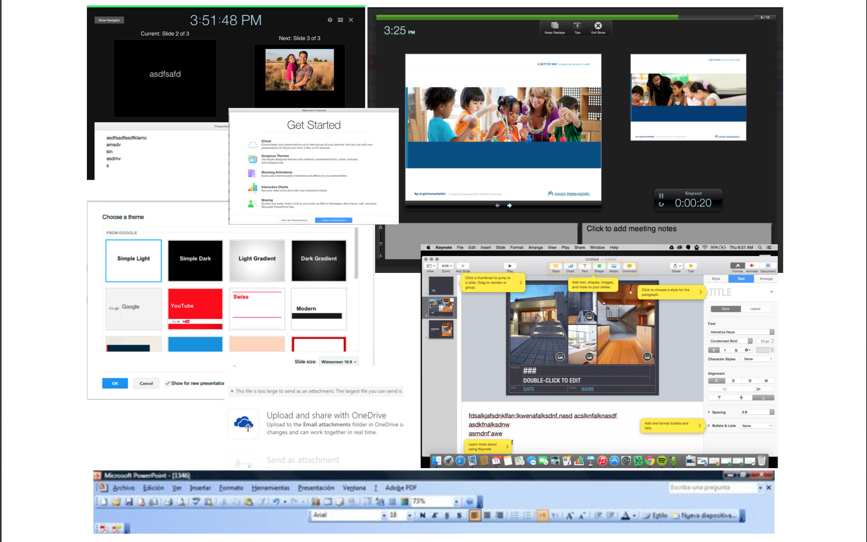Go to next slide with the right arrow

pyautogui.click(x=509, y=206)
